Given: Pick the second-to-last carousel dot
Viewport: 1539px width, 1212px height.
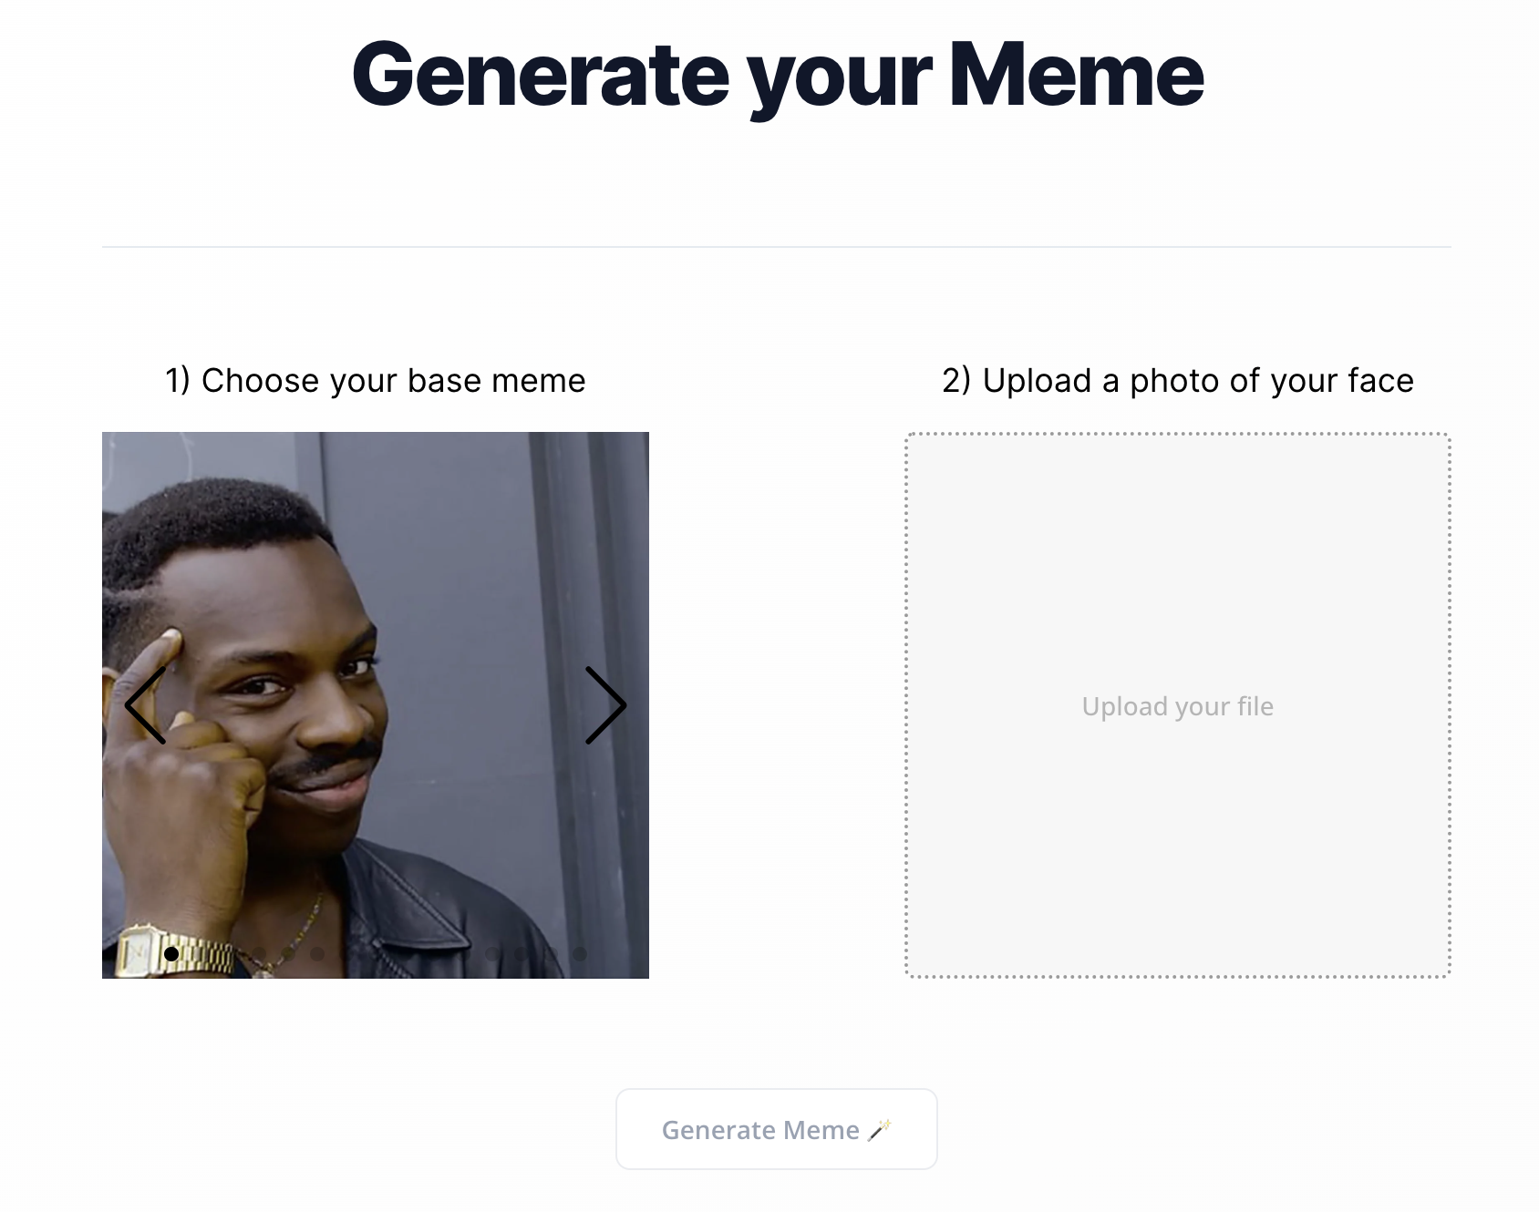Looking at the screenshot, I should tap(551, 953).
